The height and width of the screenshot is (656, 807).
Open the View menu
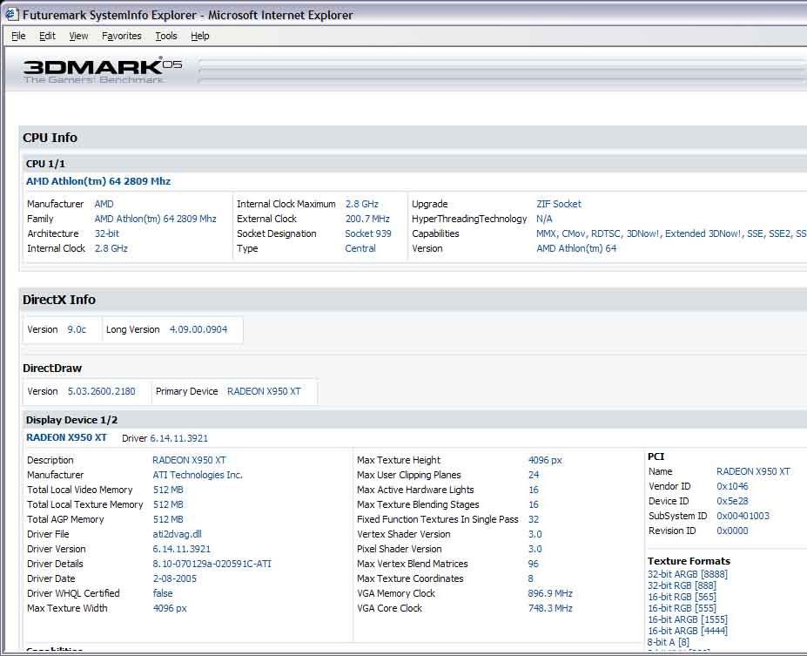click(78, 36)
